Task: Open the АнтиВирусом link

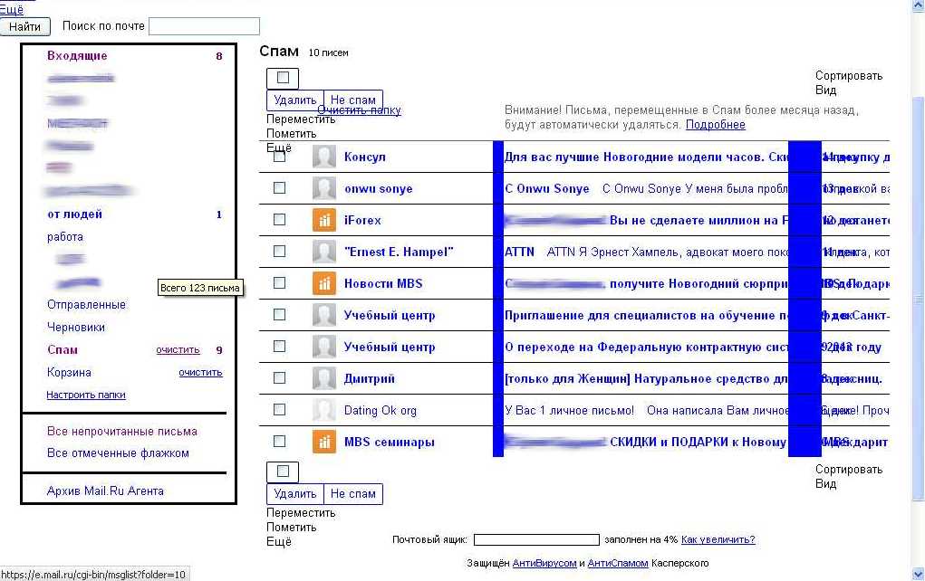Action: coord(544,563)
